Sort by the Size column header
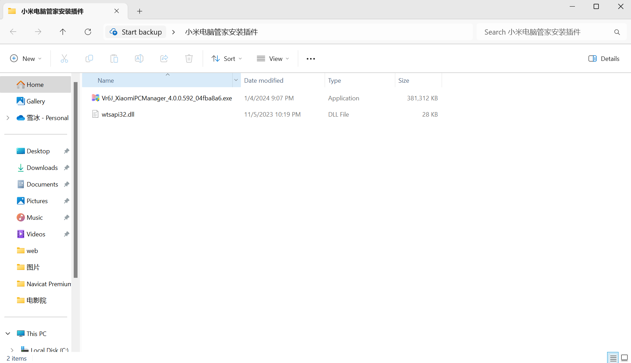Viewport: 631px width, 363px height. (418, 80)
